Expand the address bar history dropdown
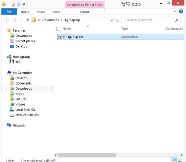Screen dimensions: 186x162 pos(112,20)
